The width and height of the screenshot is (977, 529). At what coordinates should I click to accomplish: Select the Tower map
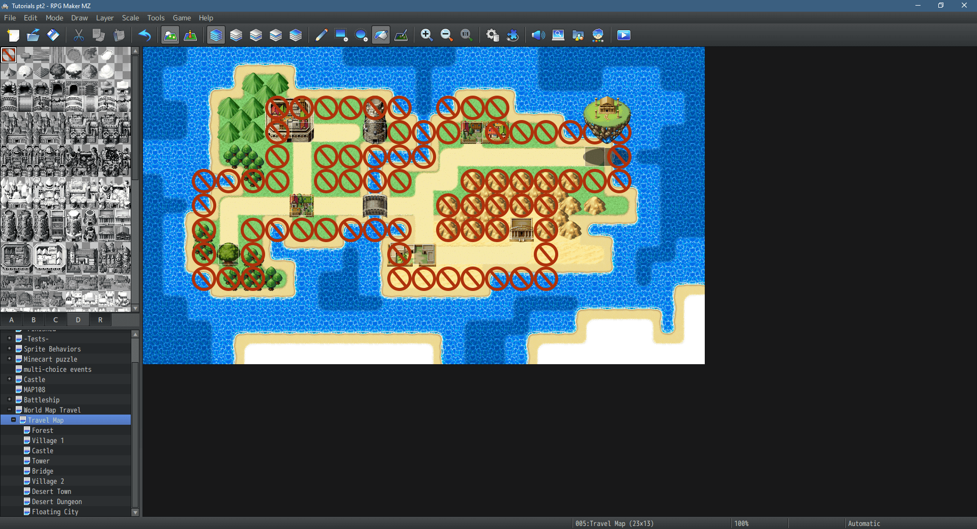coord(41,461)
